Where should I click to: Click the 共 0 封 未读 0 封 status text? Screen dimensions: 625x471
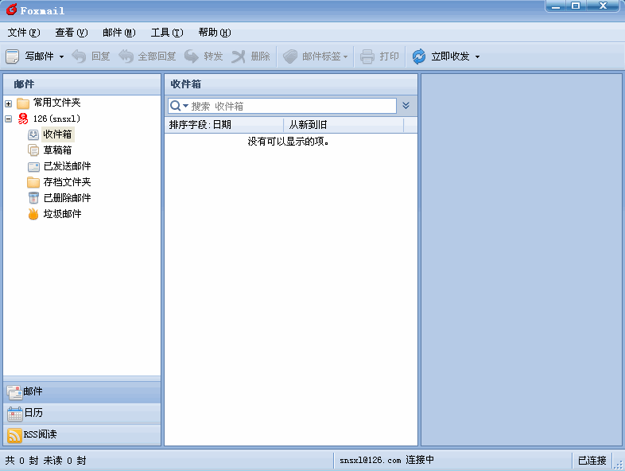46,461
